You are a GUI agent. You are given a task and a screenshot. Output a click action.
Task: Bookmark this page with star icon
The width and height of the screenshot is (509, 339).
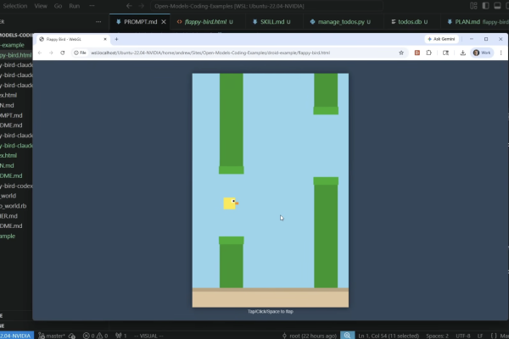pos(401,53)
